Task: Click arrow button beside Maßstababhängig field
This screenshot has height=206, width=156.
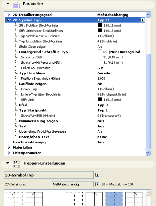Action: point(97,184)
